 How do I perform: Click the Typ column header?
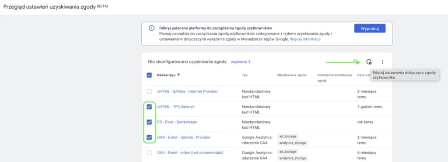pos(245,75)
